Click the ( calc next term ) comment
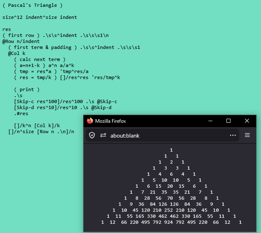Image resolution: width=261 pixels, height=233 pixels. tap(40, 59)
